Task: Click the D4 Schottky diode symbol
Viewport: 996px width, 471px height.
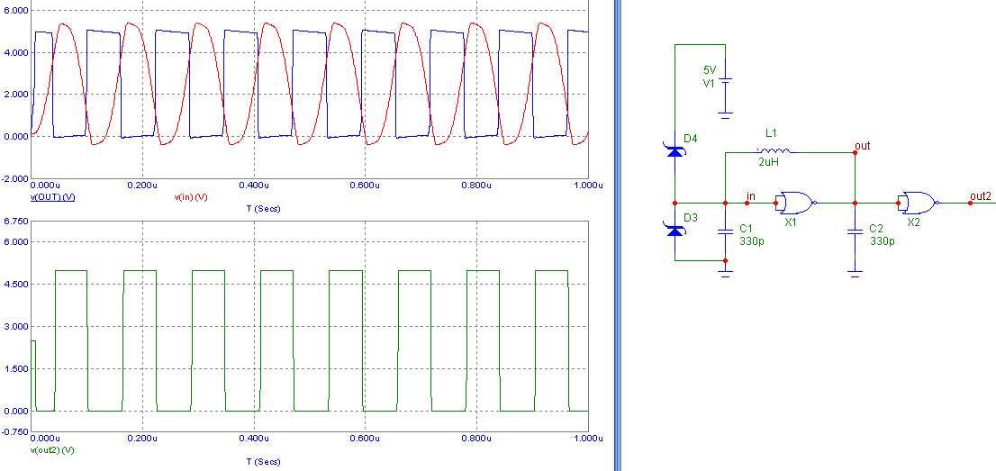Action: (675, 150)
